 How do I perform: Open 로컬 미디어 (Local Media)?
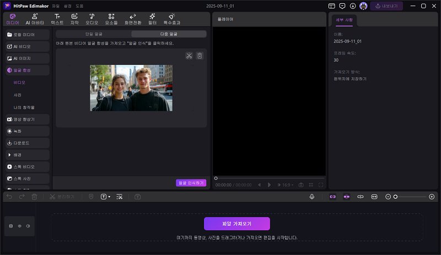pos(27,35)
